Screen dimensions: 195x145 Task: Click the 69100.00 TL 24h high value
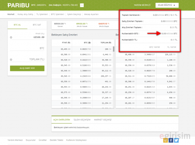coord(82,24)
